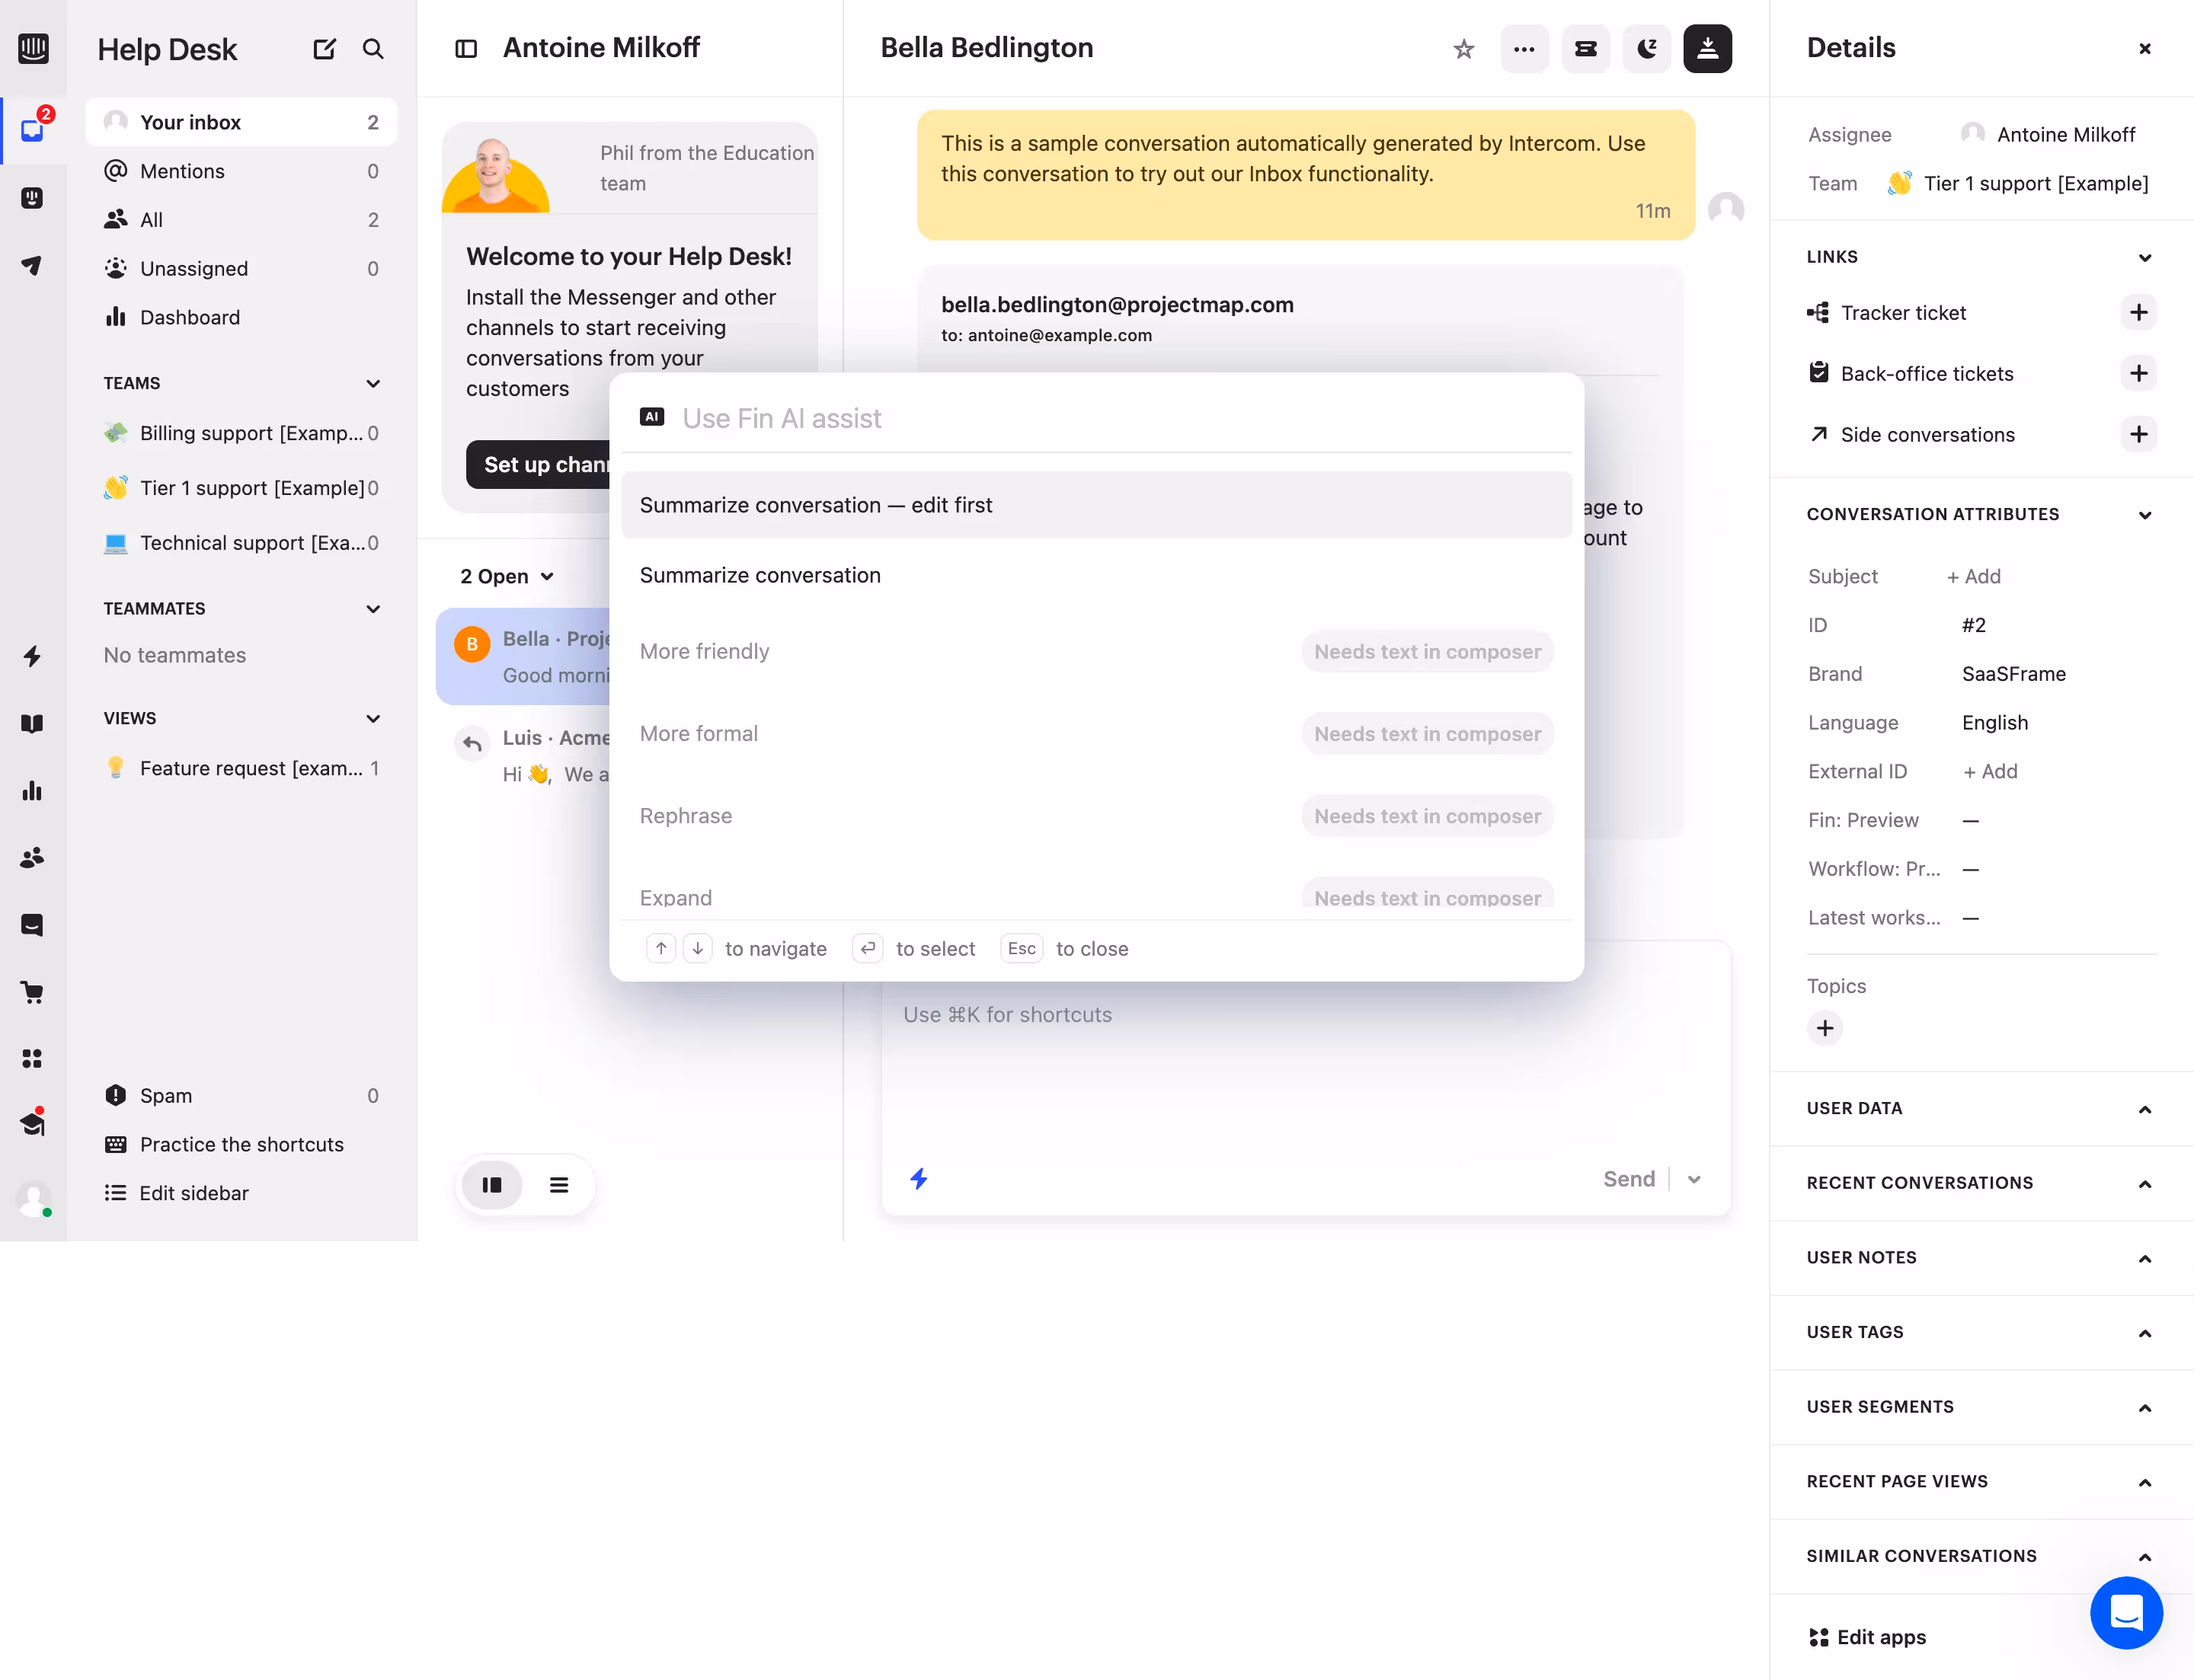This screenshot has height=1680, width=2194.
Task: Open the Send button dropdown arrow
Action: click(1693, 1179)
